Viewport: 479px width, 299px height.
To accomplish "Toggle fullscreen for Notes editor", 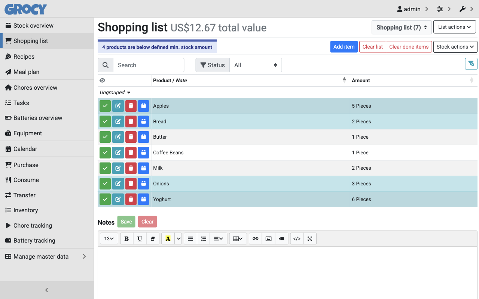I will tap(310, 238).
